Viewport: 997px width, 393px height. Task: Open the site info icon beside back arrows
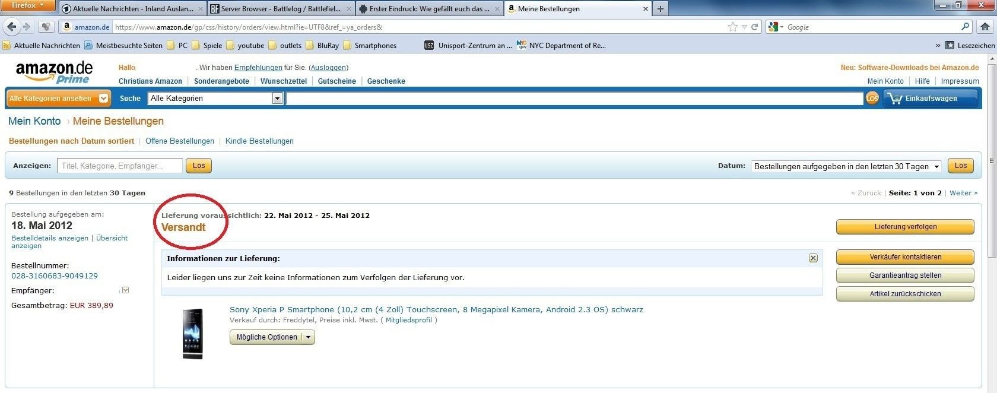46,27
